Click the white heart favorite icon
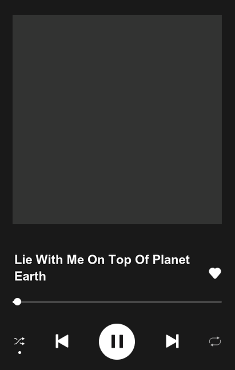This screenshot has width=235, height=370. pyautogui.click(x=215, y=273)
